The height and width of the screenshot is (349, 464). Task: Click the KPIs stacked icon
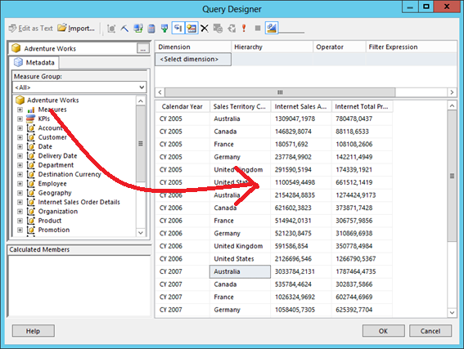coord(30,119)
